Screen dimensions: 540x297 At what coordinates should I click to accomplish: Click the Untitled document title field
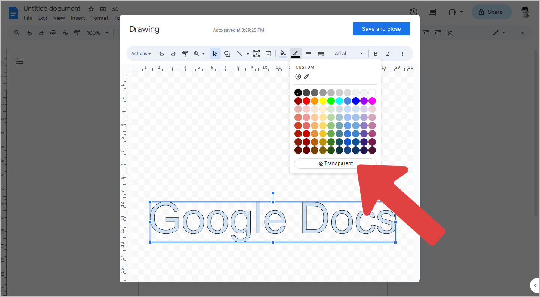click(x=52, y=9)
